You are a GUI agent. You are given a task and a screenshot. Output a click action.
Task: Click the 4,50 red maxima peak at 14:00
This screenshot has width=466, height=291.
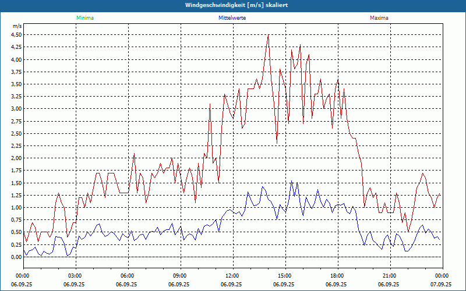tap(269, 35)
